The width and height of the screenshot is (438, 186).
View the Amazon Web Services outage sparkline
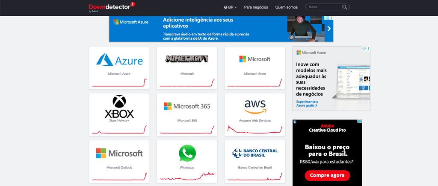255,130
